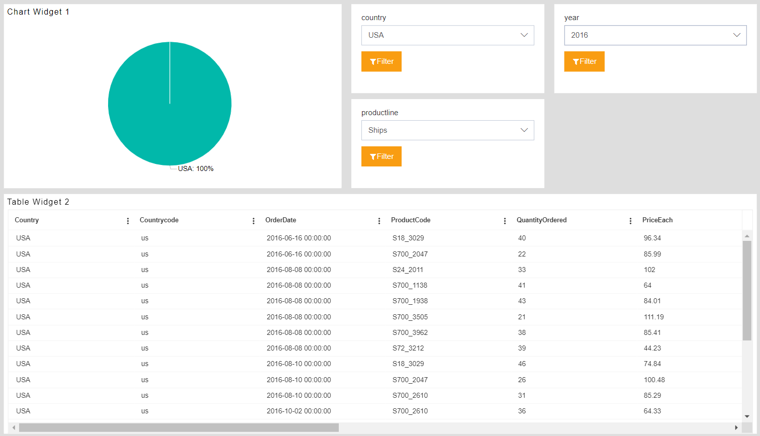Click price cell 96.34
This screenshot has width=760, height=436.
[x=652, y=238]
